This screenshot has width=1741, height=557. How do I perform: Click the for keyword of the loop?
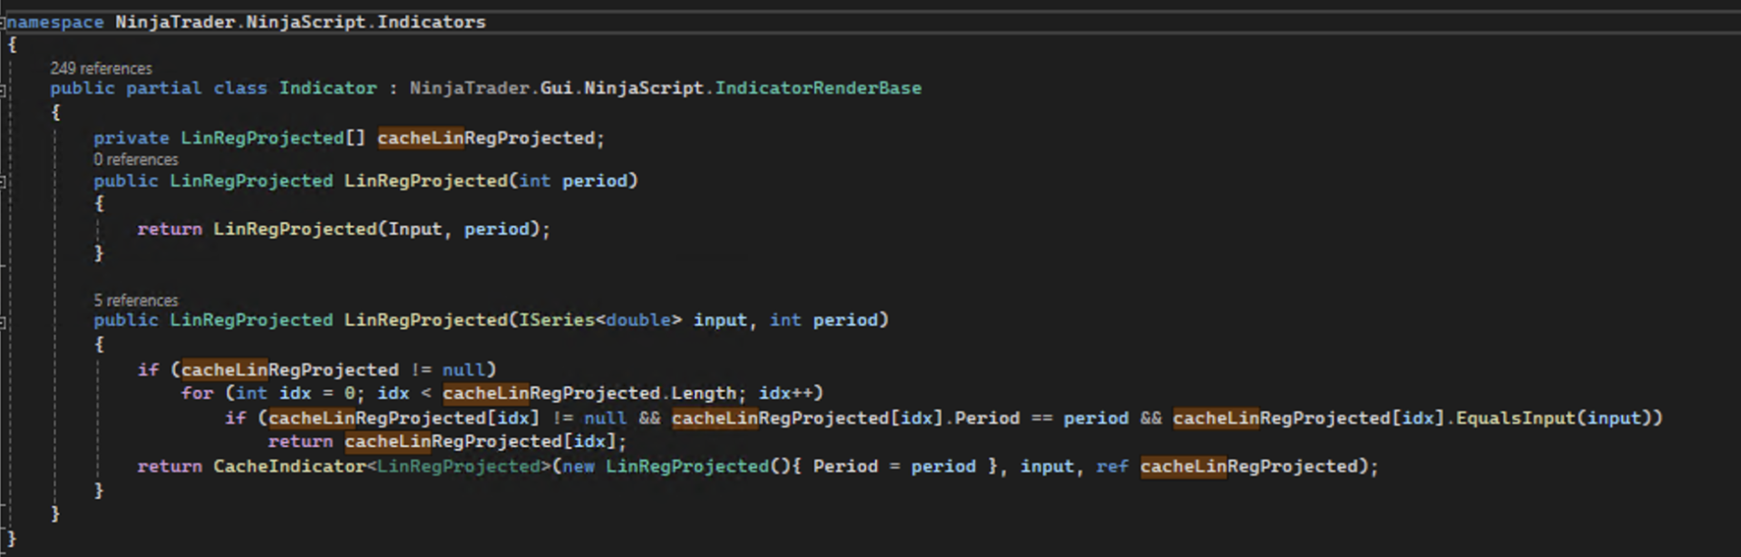197,393
